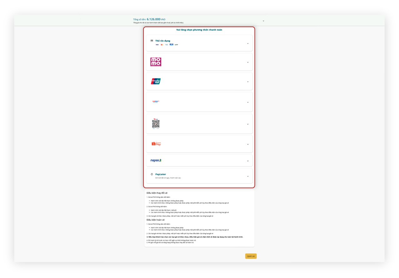Expand the UnionPay row chevron
This screenshot has width=399, height=278.
248,82
